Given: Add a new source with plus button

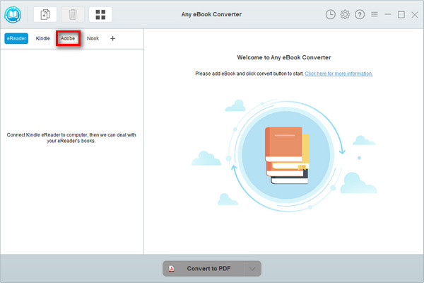Looking at the screenshot, I should click(x=113, y=38).
